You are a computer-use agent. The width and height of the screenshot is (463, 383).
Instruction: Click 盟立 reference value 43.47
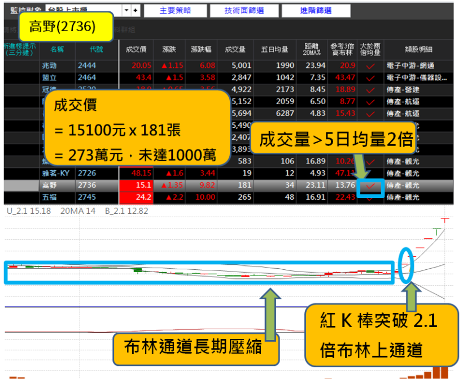click(x=345, y=78)
